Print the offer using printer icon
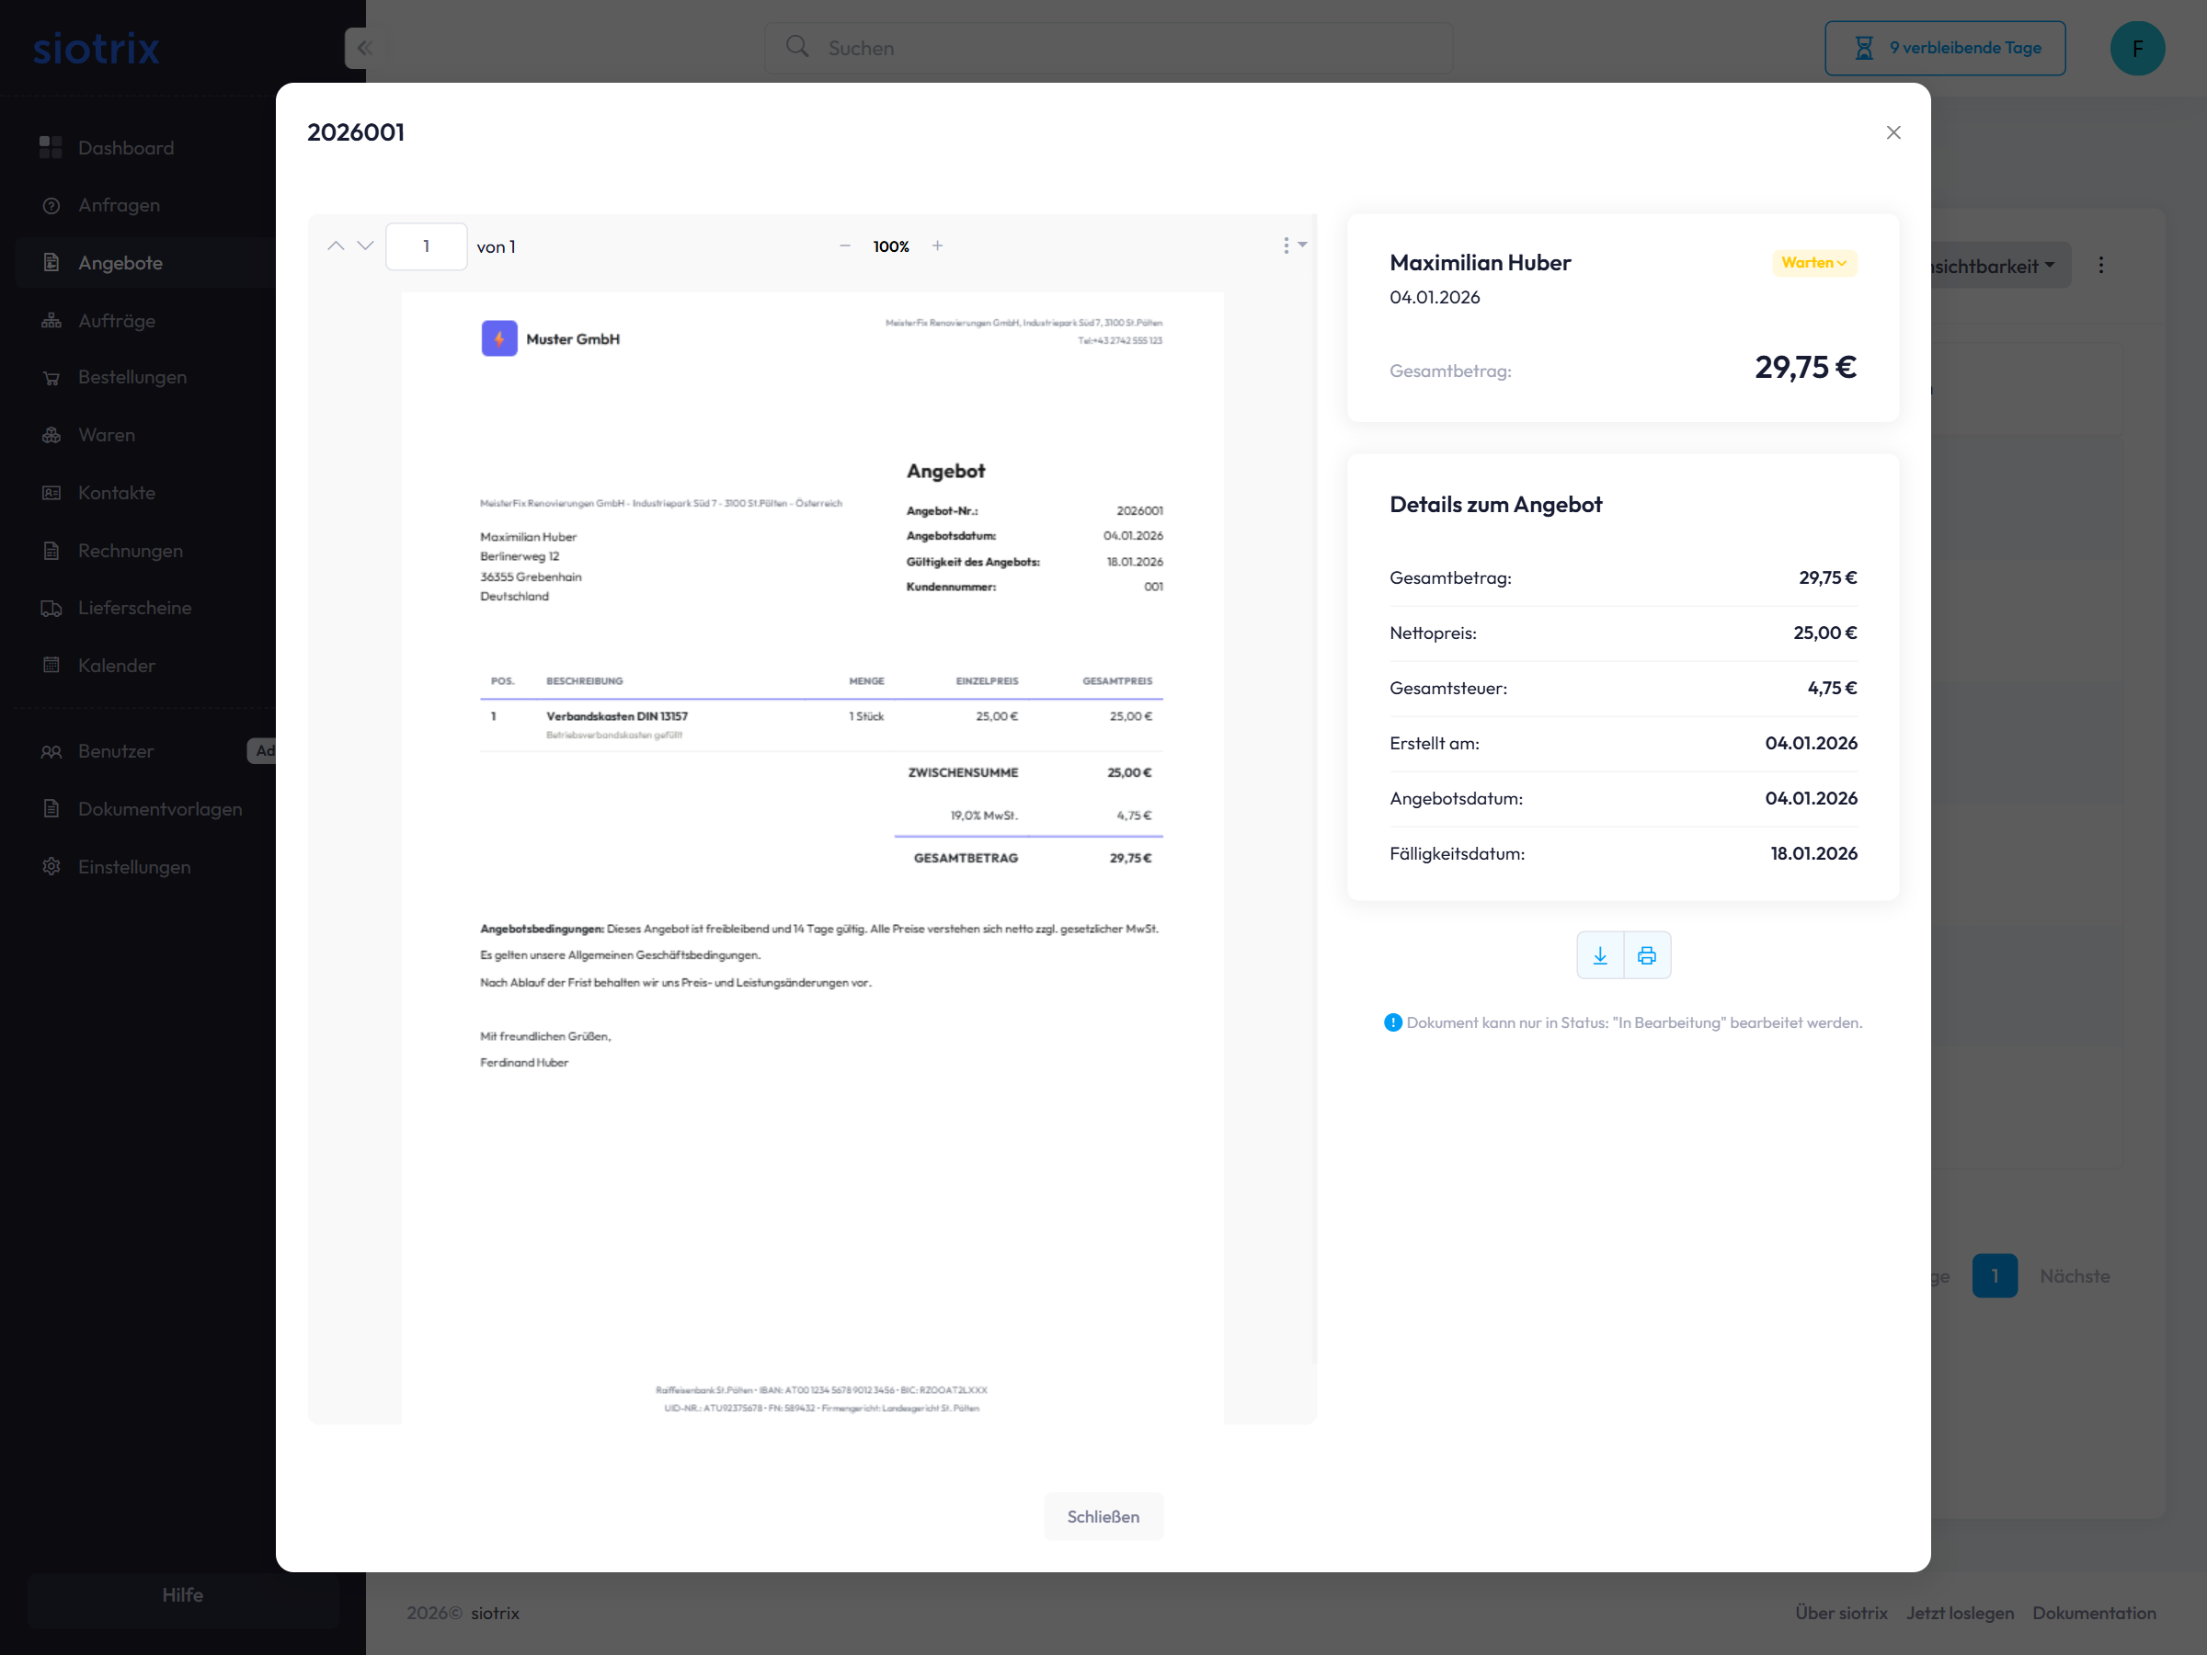 1647,955
